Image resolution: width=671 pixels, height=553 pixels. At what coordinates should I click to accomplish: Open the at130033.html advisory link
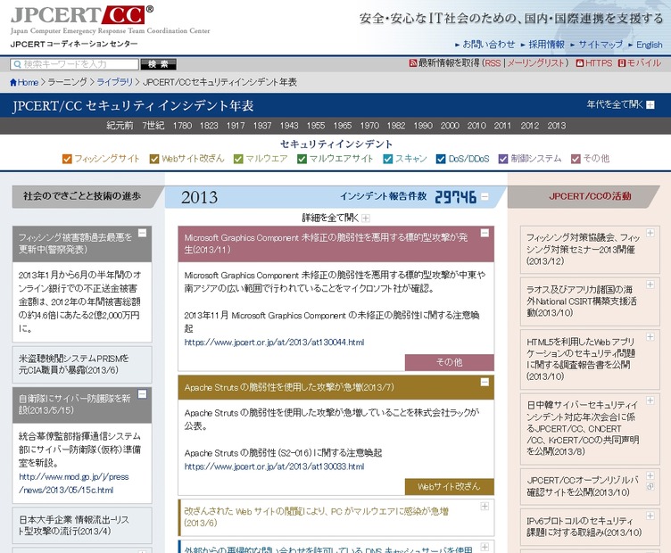[x=274, y=466]
